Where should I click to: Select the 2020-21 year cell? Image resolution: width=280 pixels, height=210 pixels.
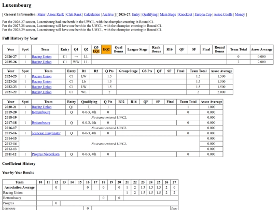click(x=11, y=107)
